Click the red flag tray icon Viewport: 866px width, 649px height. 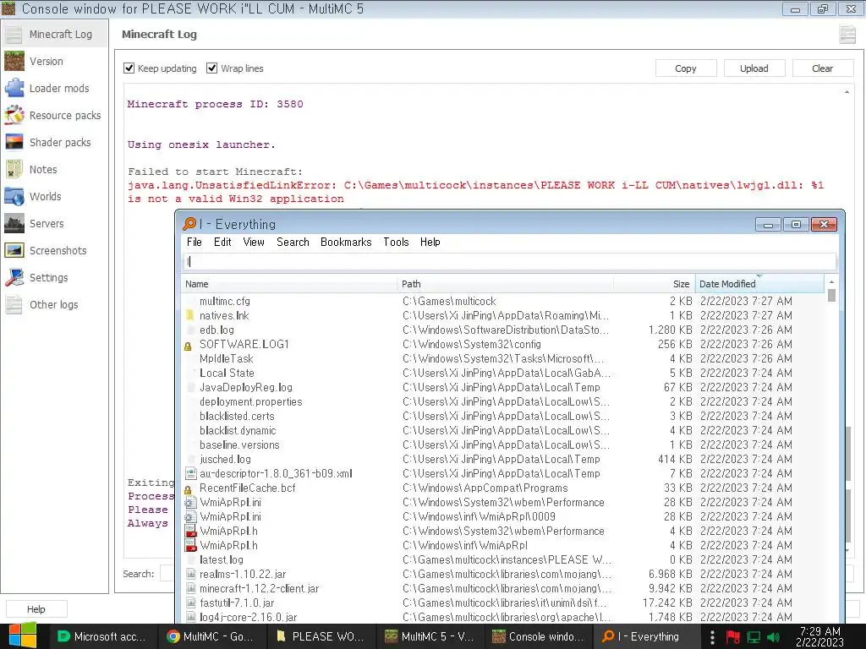tap(733, 637)
